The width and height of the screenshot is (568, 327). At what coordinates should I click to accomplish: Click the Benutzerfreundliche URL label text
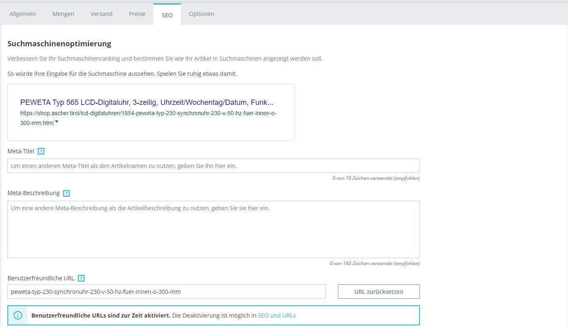click(41, 278)
